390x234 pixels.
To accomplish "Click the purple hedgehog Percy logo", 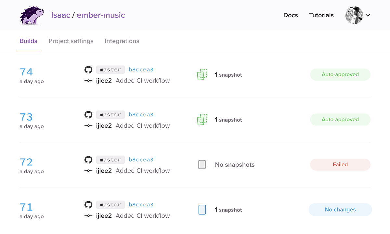I will (x=32, y=16).
